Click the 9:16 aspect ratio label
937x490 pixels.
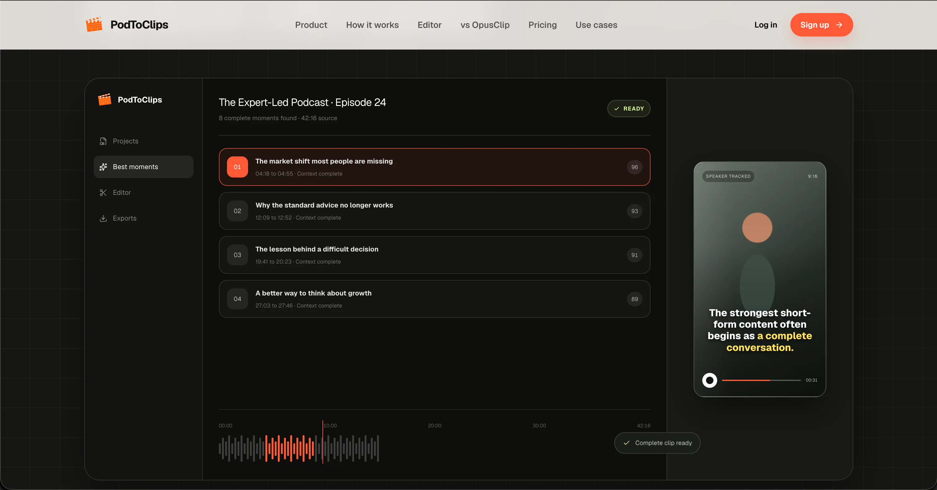tap(812, 176)
